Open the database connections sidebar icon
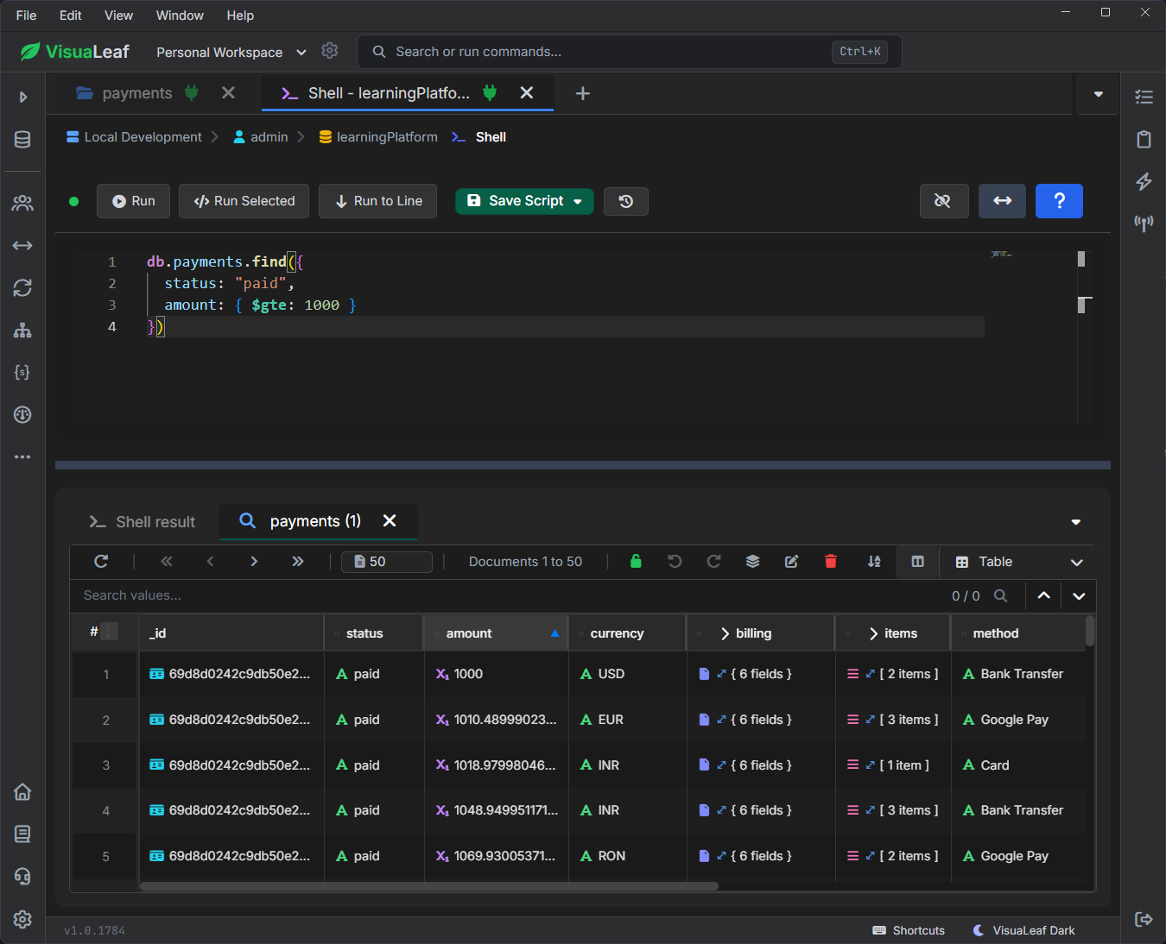Screen dimensions: 1166x944 tap(22, 139)
